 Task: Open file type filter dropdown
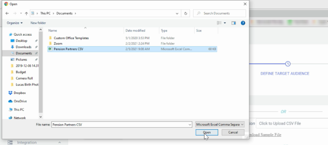(220, 124)
